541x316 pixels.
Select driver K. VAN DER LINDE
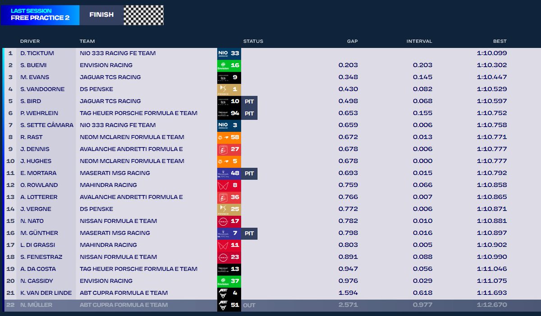(46, 293)
